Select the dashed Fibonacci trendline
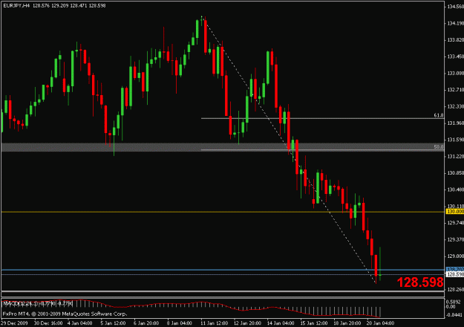 tap(289, 149)
